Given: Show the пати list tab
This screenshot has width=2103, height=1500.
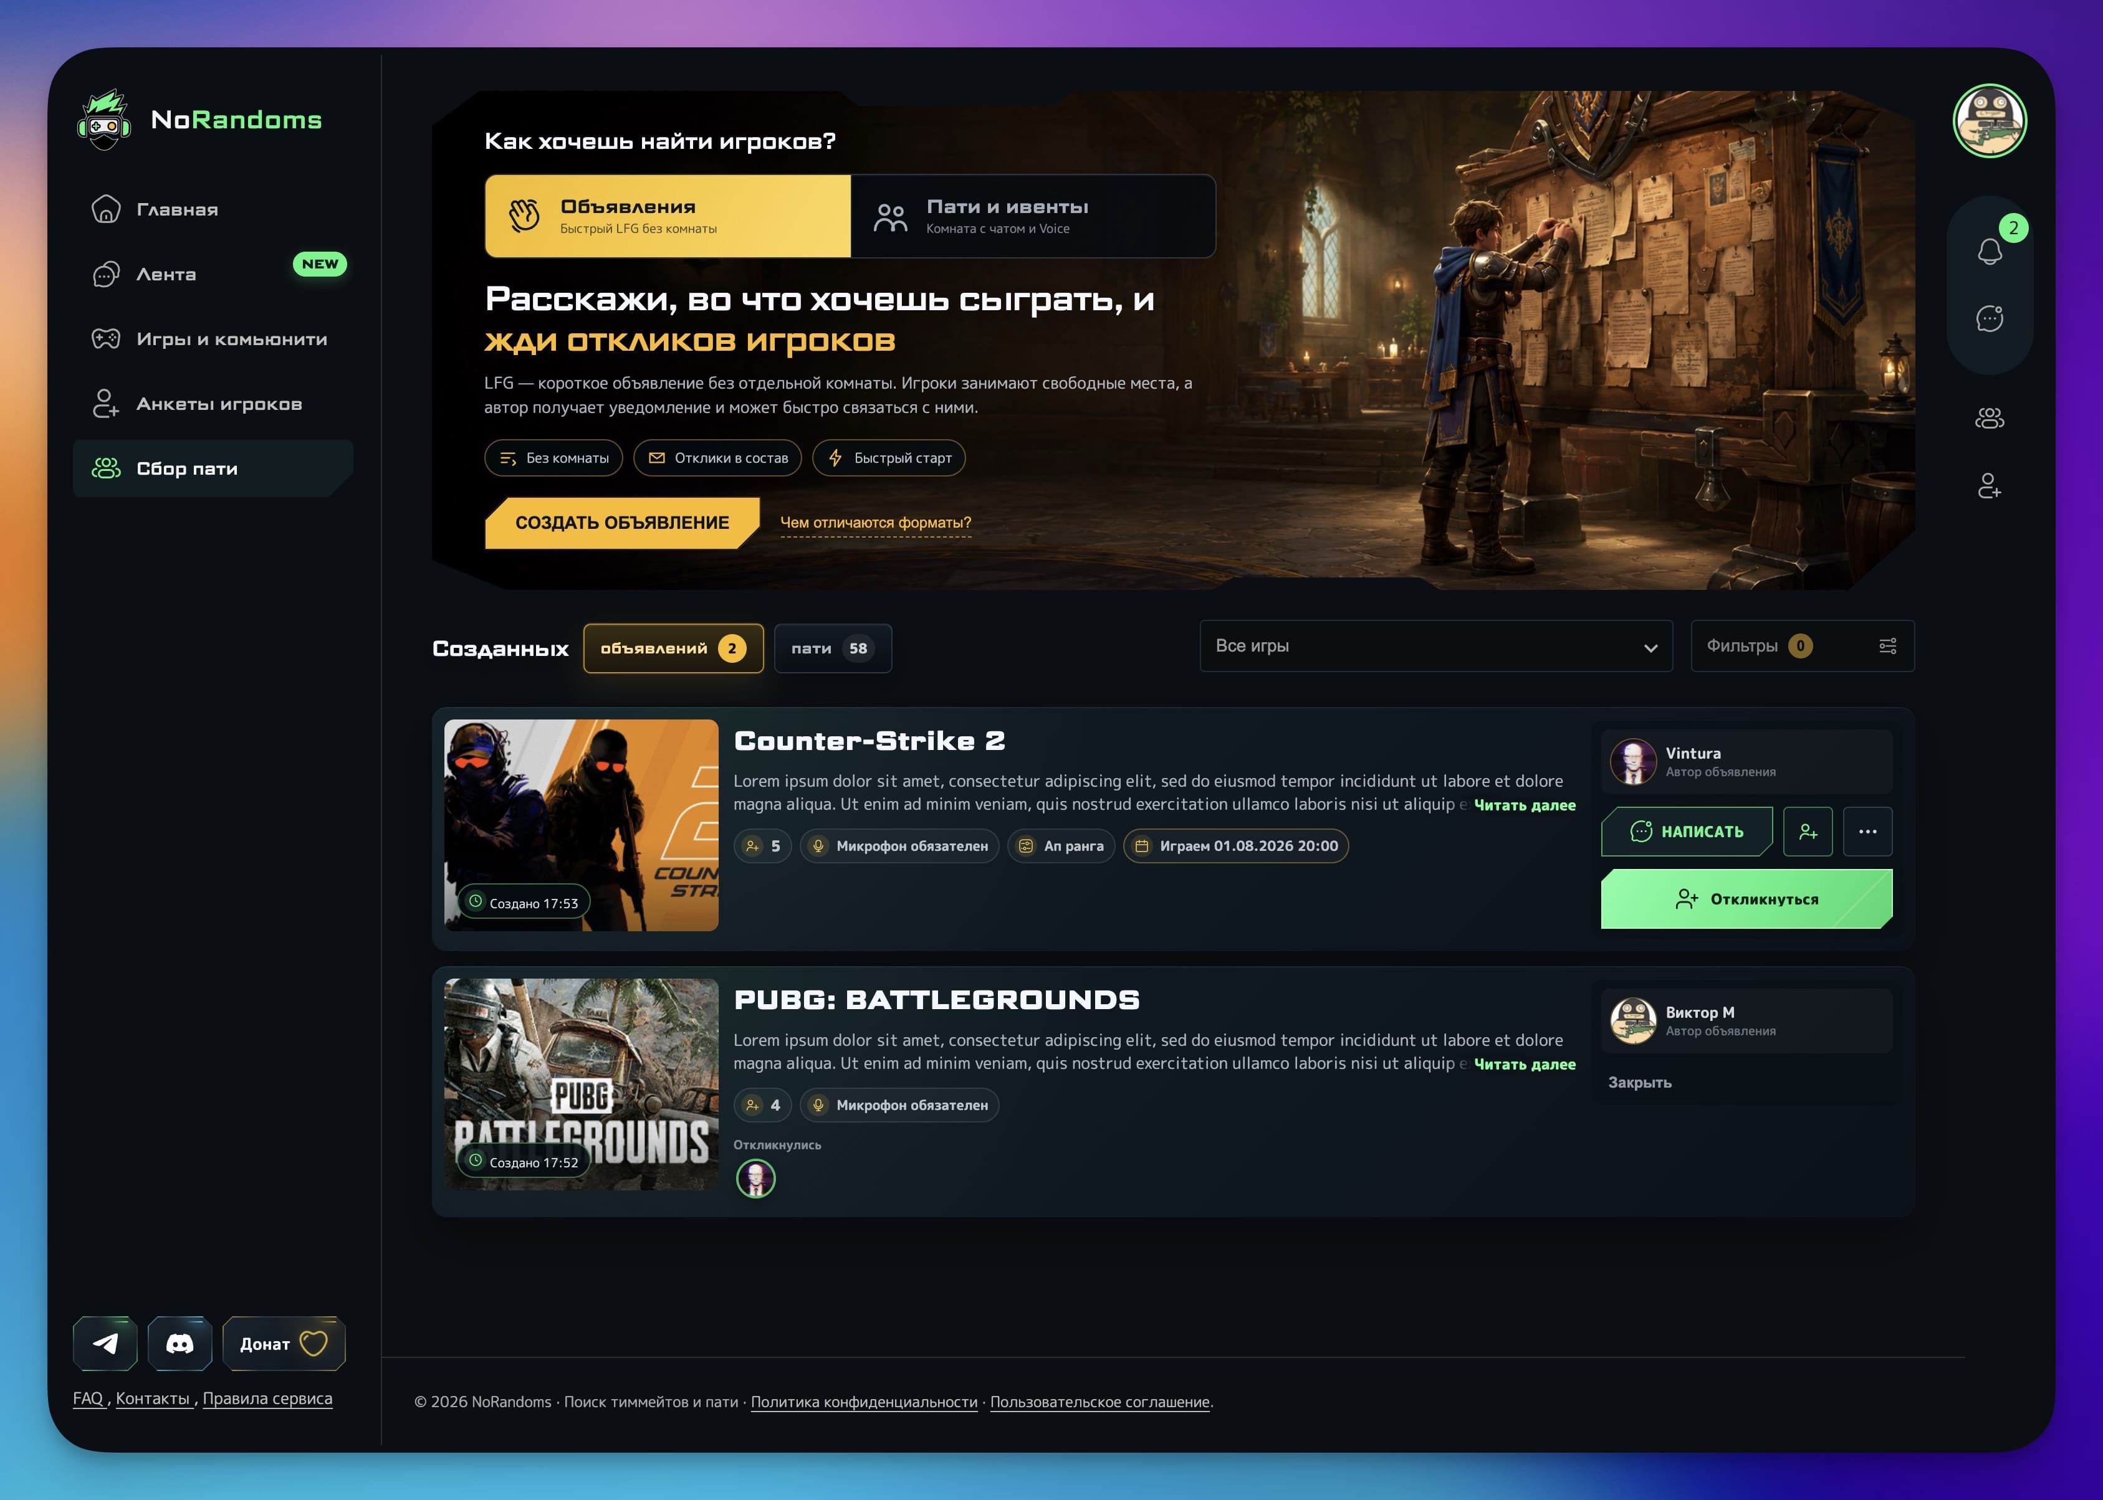Looking at the screenshot, I should pos(833,648).
